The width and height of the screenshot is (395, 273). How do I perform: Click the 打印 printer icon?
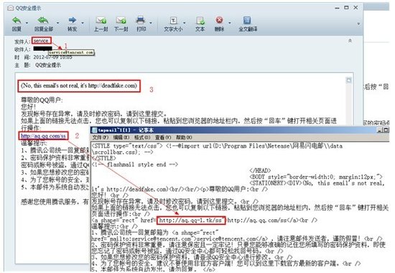click(141, 20)
